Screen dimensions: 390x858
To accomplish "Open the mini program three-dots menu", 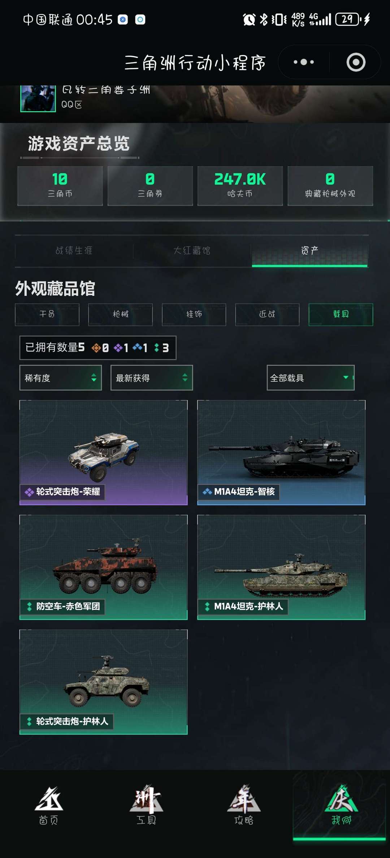I will click(x=304, y=62).
